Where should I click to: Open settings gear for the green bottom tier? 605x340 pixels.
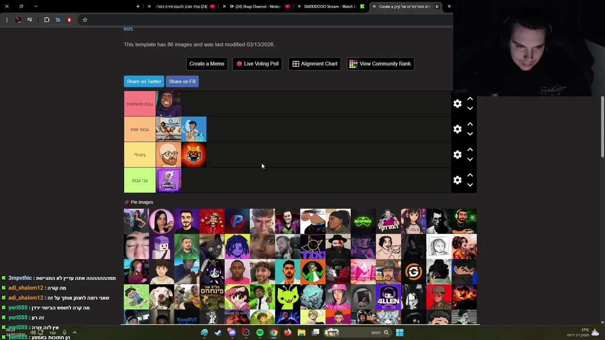coord(457,180)
